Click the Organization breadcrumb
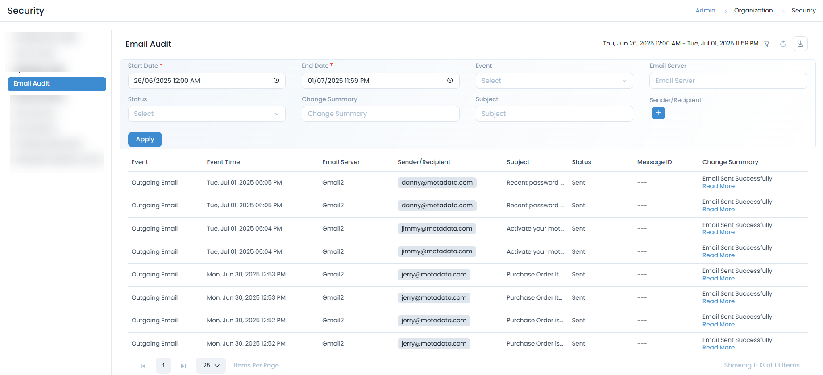The image size is (823, 375). click(753, 10)
